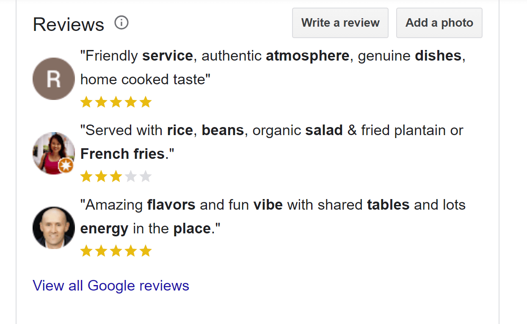Viewport: 527px width, 324px height.
Task: Click the Reviews section heading
Action: point(69,25)
